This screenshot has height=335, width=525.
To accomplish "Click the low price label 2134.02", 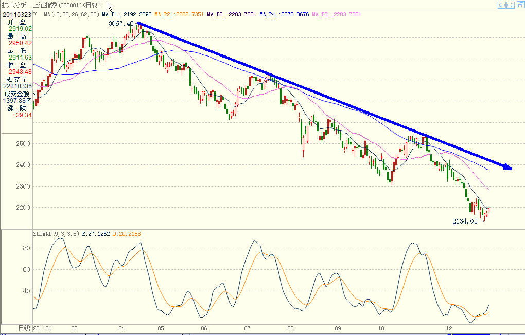I will 465,221.
